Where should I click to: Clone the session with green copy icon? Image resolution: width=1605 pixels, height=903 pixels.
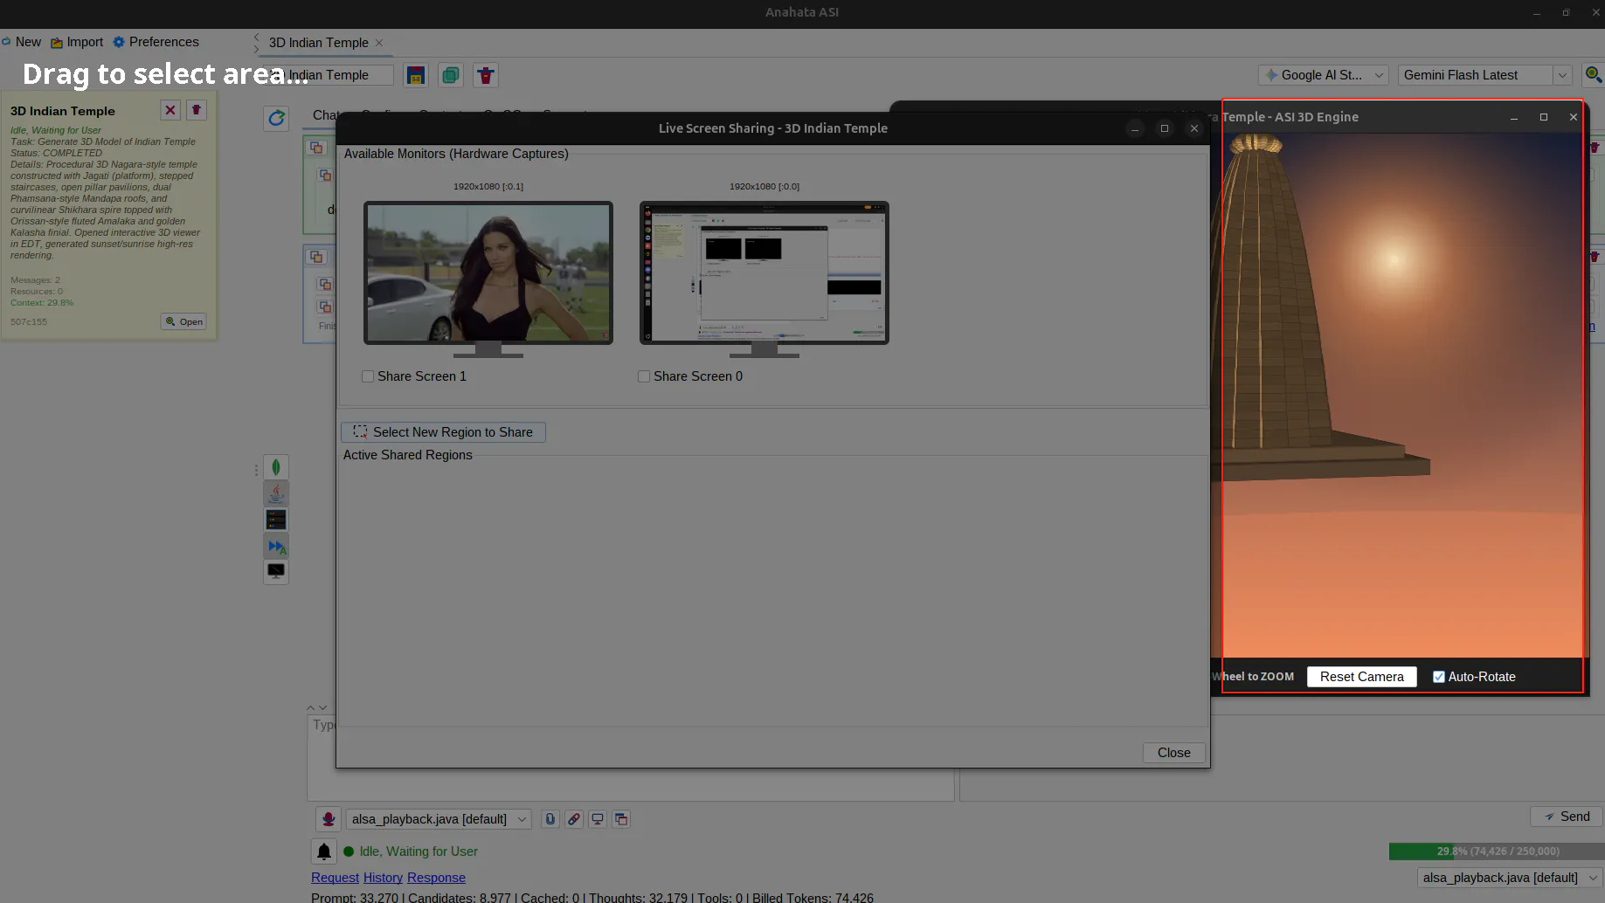[451, 75]
